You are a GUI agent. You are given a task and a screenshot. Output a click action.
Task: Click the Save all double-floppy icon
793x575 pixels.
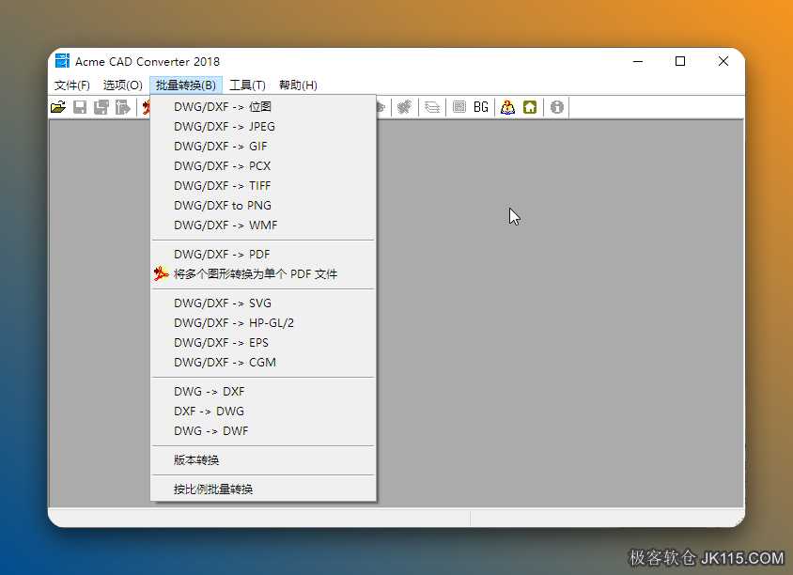(101, 107)
